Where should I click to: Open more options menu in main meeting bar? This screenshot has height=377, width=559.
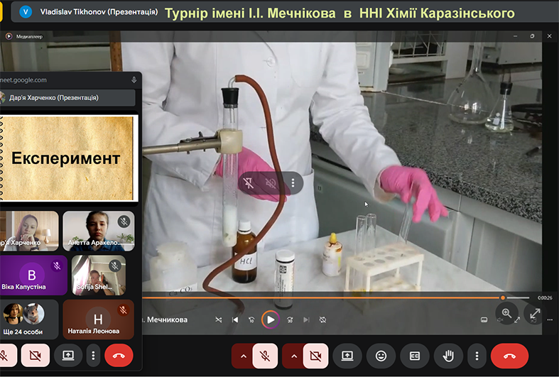[x=477, y=355]
